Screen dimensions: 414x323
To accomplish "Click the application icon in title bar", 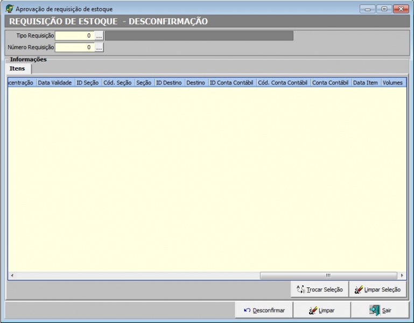I will tap(10, 9).
